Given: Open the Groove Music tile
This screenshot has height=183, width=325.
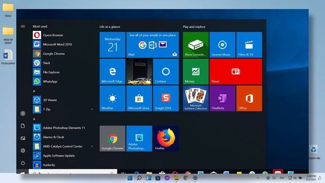Looking at the screenshot, I should (x=222, y=45).
